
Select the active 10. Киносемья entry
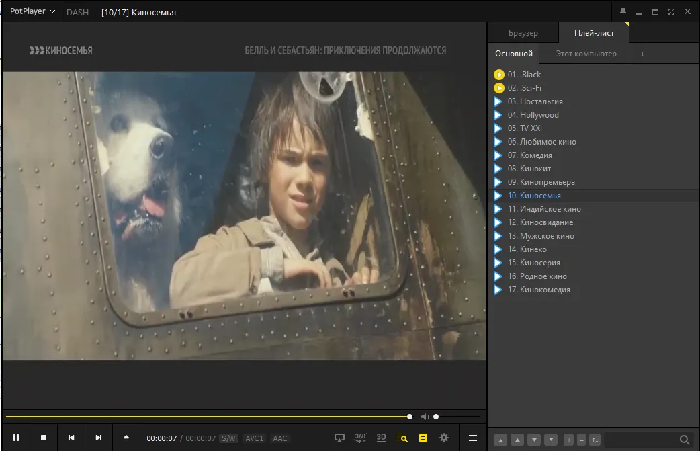(x=594, y=195)
